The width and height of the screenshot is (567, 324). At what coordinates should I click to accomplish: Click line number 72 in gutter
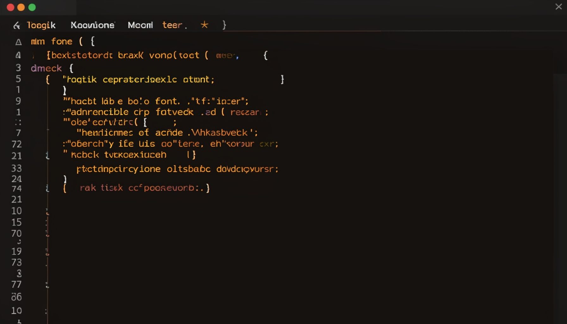click(16, 144)
